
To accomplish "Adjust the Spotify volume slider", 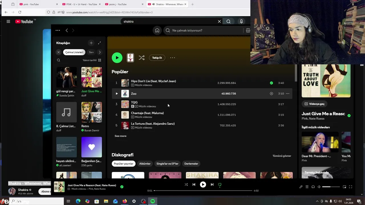I will point(331,187).
